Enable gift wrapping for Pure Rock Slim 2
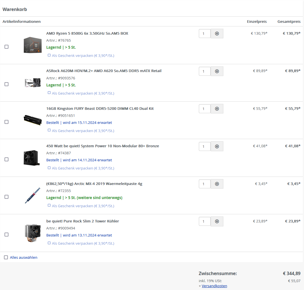 tap(49, 243)
